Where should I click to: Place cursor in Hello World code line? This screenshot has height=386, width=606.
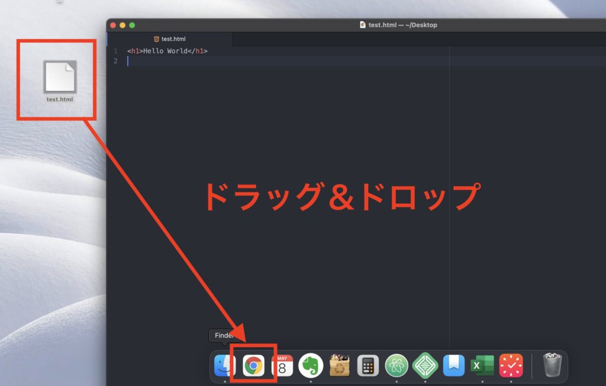pyautogui.click(x=167, y=51)
